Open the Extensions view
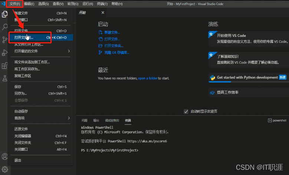Viewport: 289px width, 175px height. tap(4, 66)
